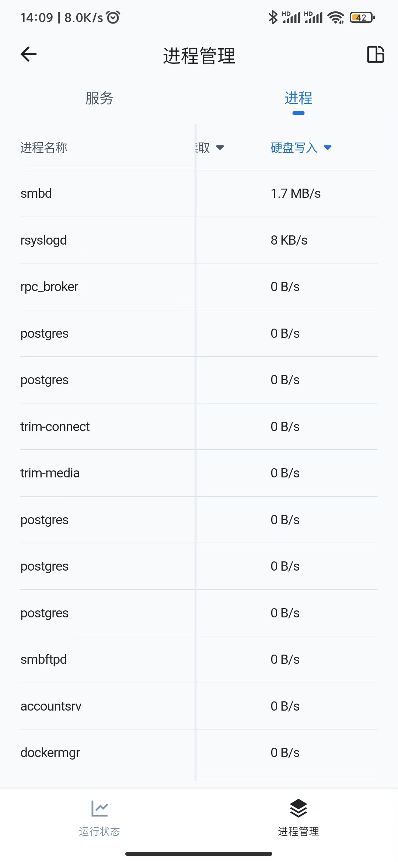Tap the back arrow icon
398x862 pixels.
28,55
